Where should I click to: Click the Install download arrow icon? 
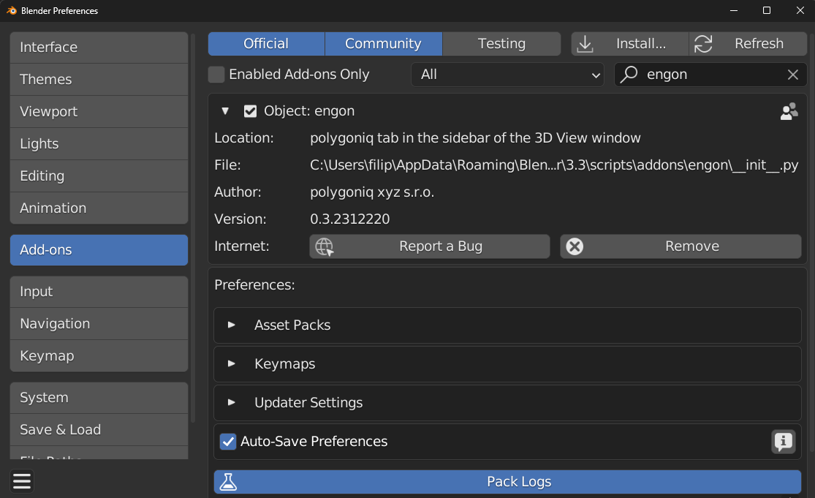pos(585,44)
